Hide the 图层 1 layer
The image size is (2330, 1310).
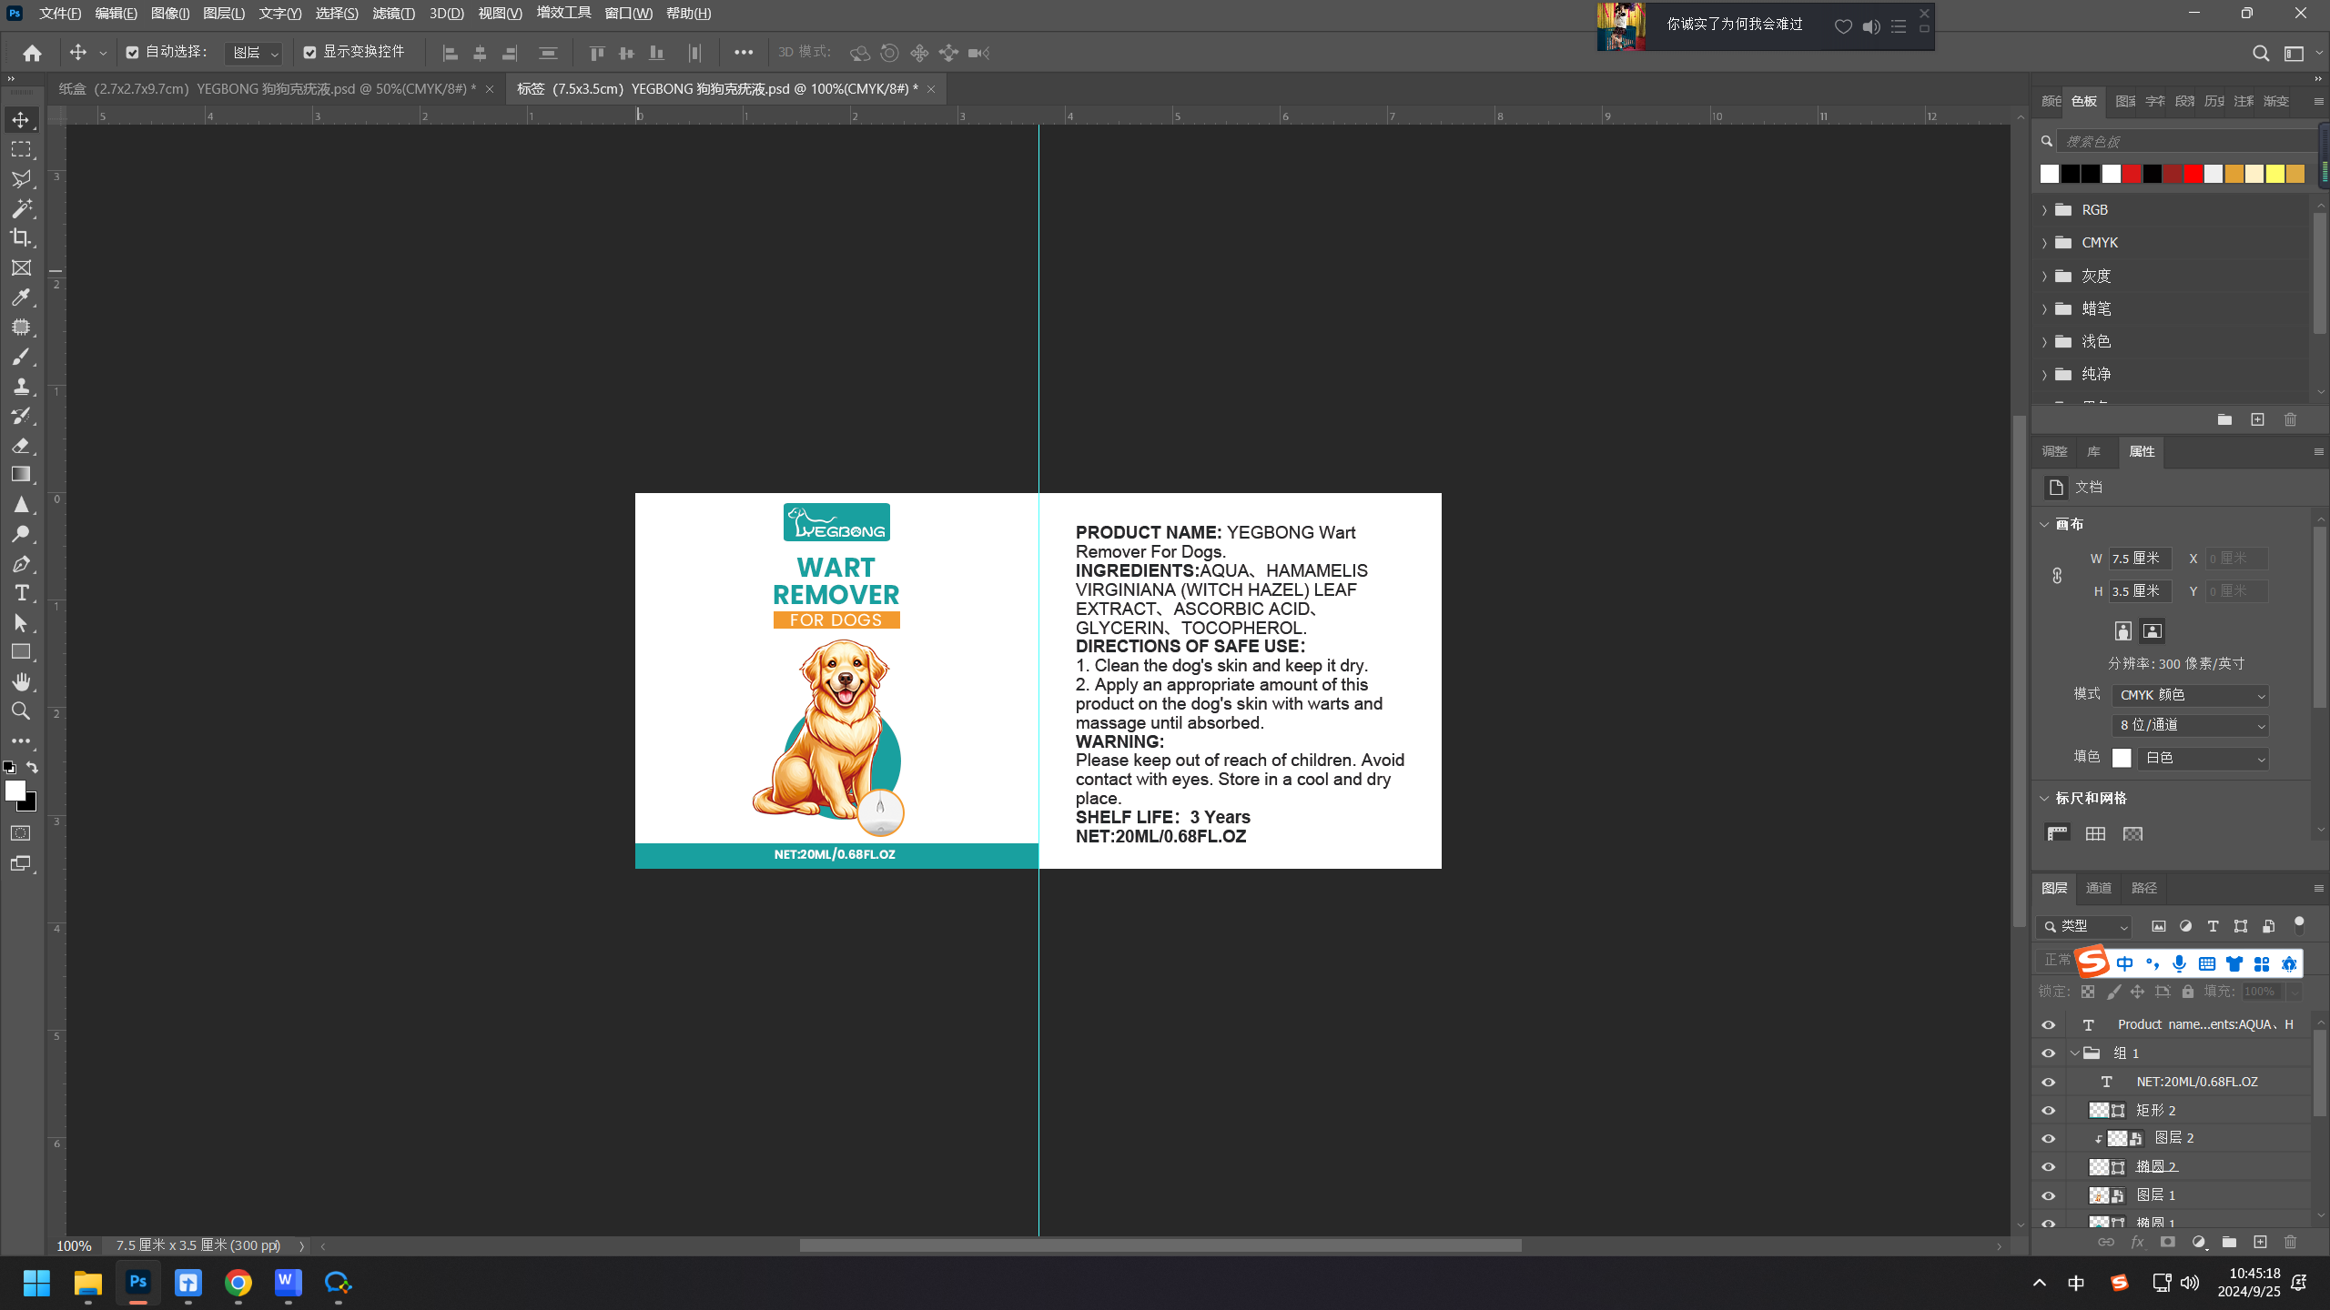(2048, 1196)
